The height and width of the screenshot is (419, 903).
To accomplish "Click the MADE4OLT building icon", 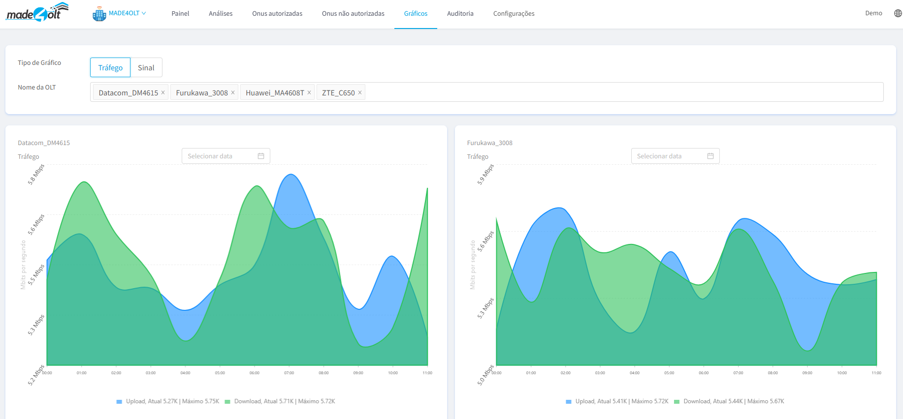I will [99, 14].
